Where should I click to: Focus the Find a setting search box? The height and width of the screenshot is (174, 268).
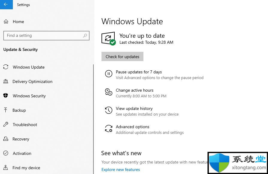(x=46, y=36)
